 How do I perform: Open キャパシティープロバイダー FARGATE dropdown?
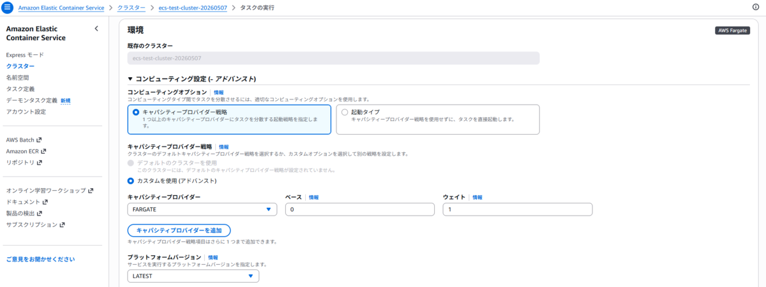pos(202,209)
